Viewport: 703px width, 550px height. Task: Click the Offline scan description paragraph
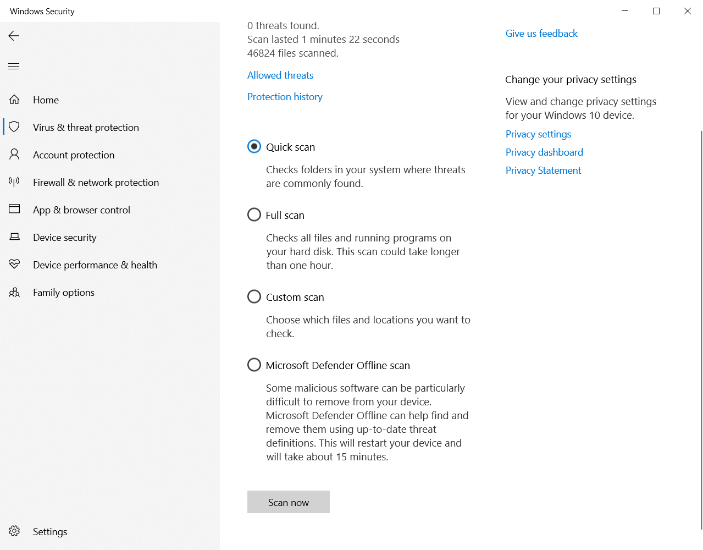tap(367, 422)
